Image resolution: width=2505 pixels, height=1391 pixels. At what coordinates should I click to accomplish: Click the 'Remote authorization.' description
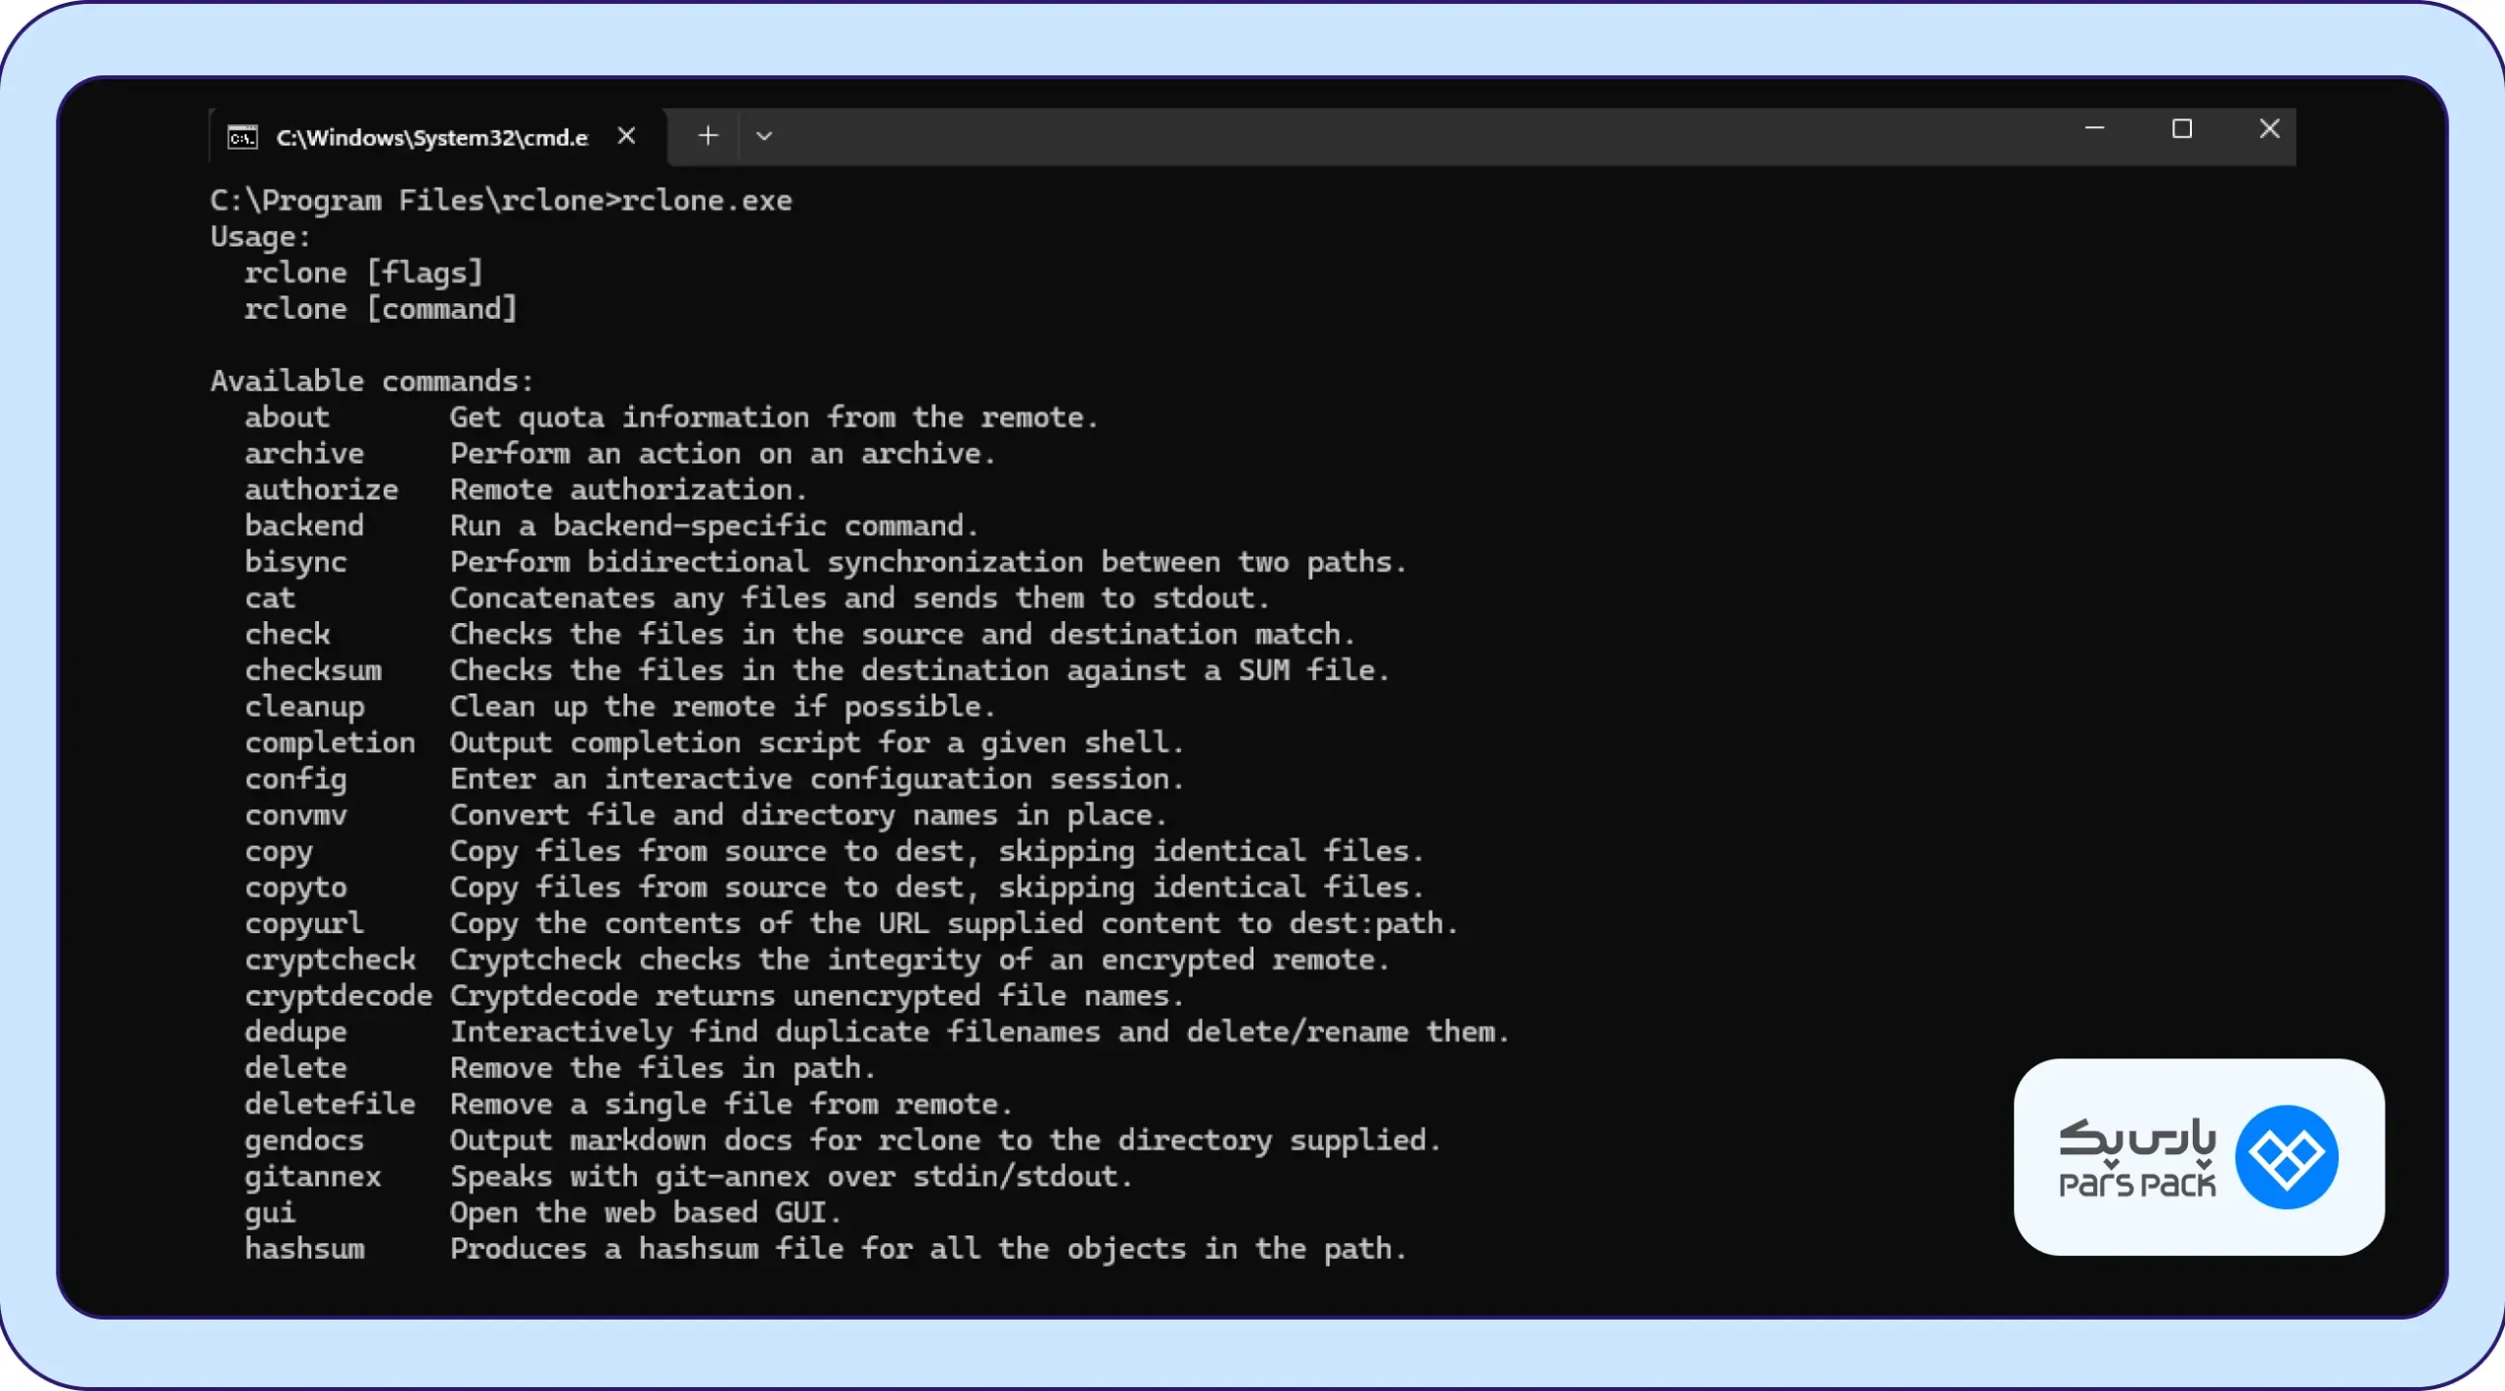[628, 490]
